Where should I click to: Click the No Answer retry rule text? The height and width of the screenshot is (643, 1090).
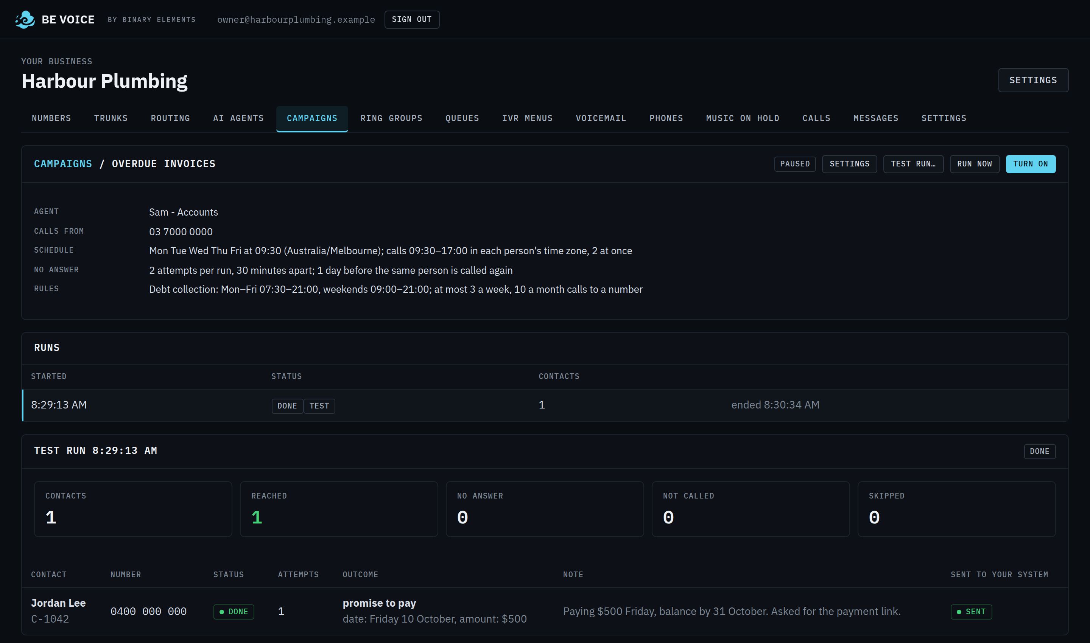tap(331, 270)
